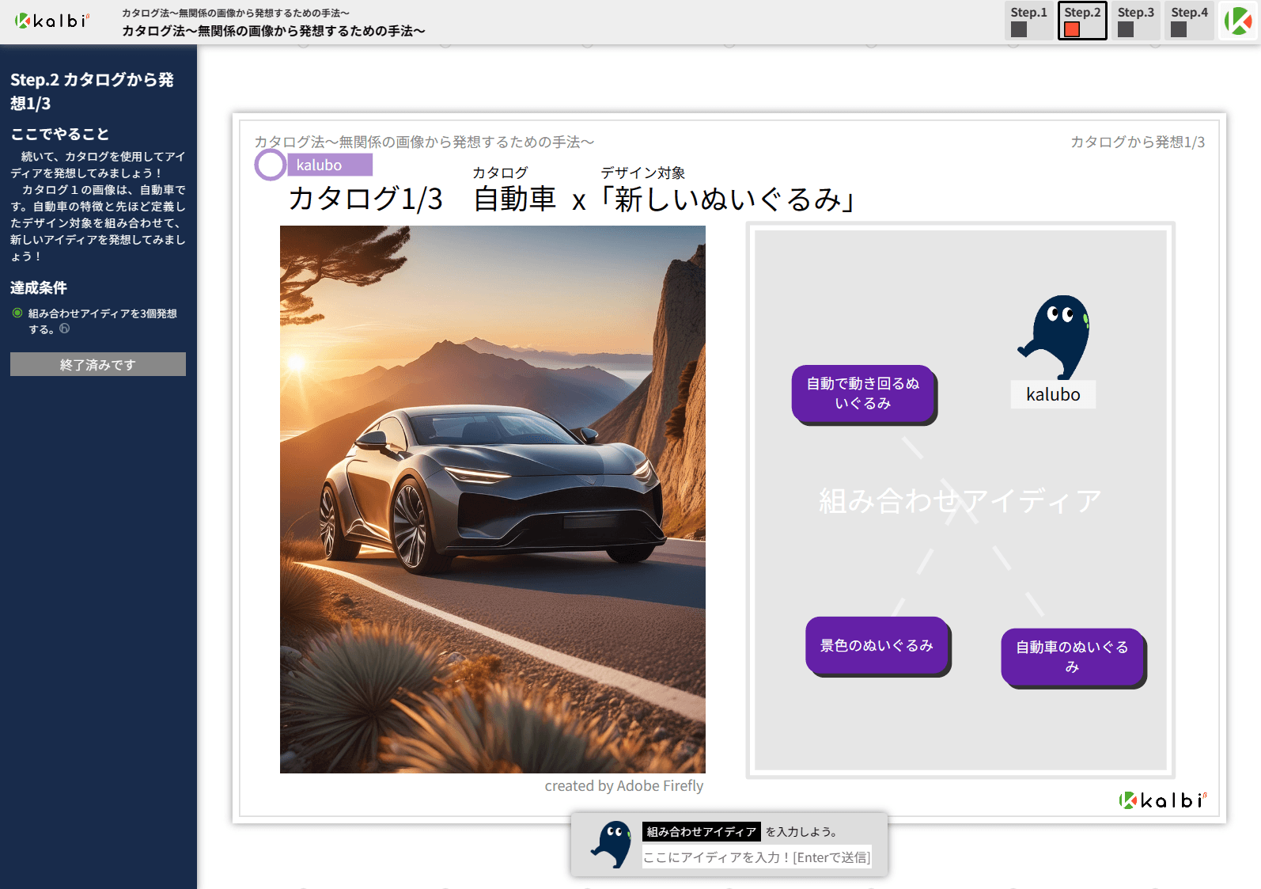
Task: Go to the Step.3 tab
Action: 1135,21
